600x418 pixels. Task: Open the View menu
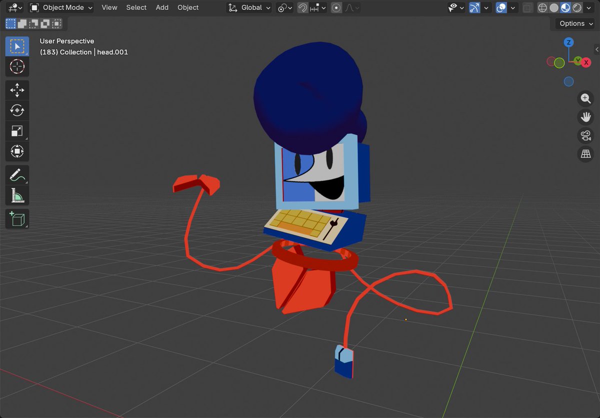[109, 7]
